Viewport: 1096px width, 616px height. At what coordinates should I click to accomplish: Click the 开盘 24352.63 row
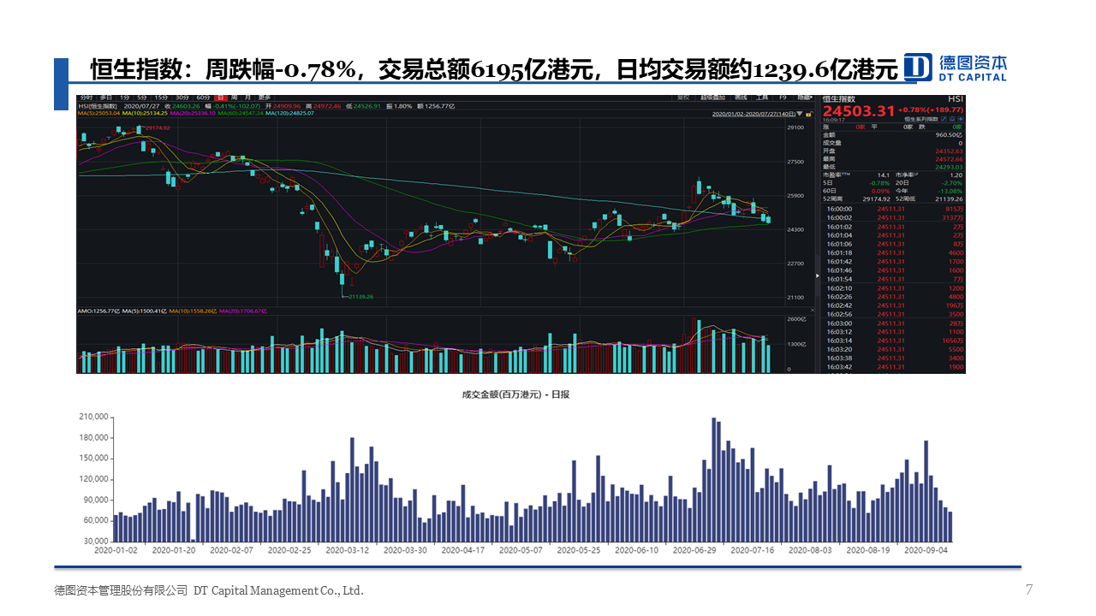tap(892, 151)
